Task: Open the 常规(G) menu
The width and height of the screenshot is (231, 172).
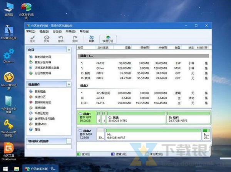Action: click(31, 32)
